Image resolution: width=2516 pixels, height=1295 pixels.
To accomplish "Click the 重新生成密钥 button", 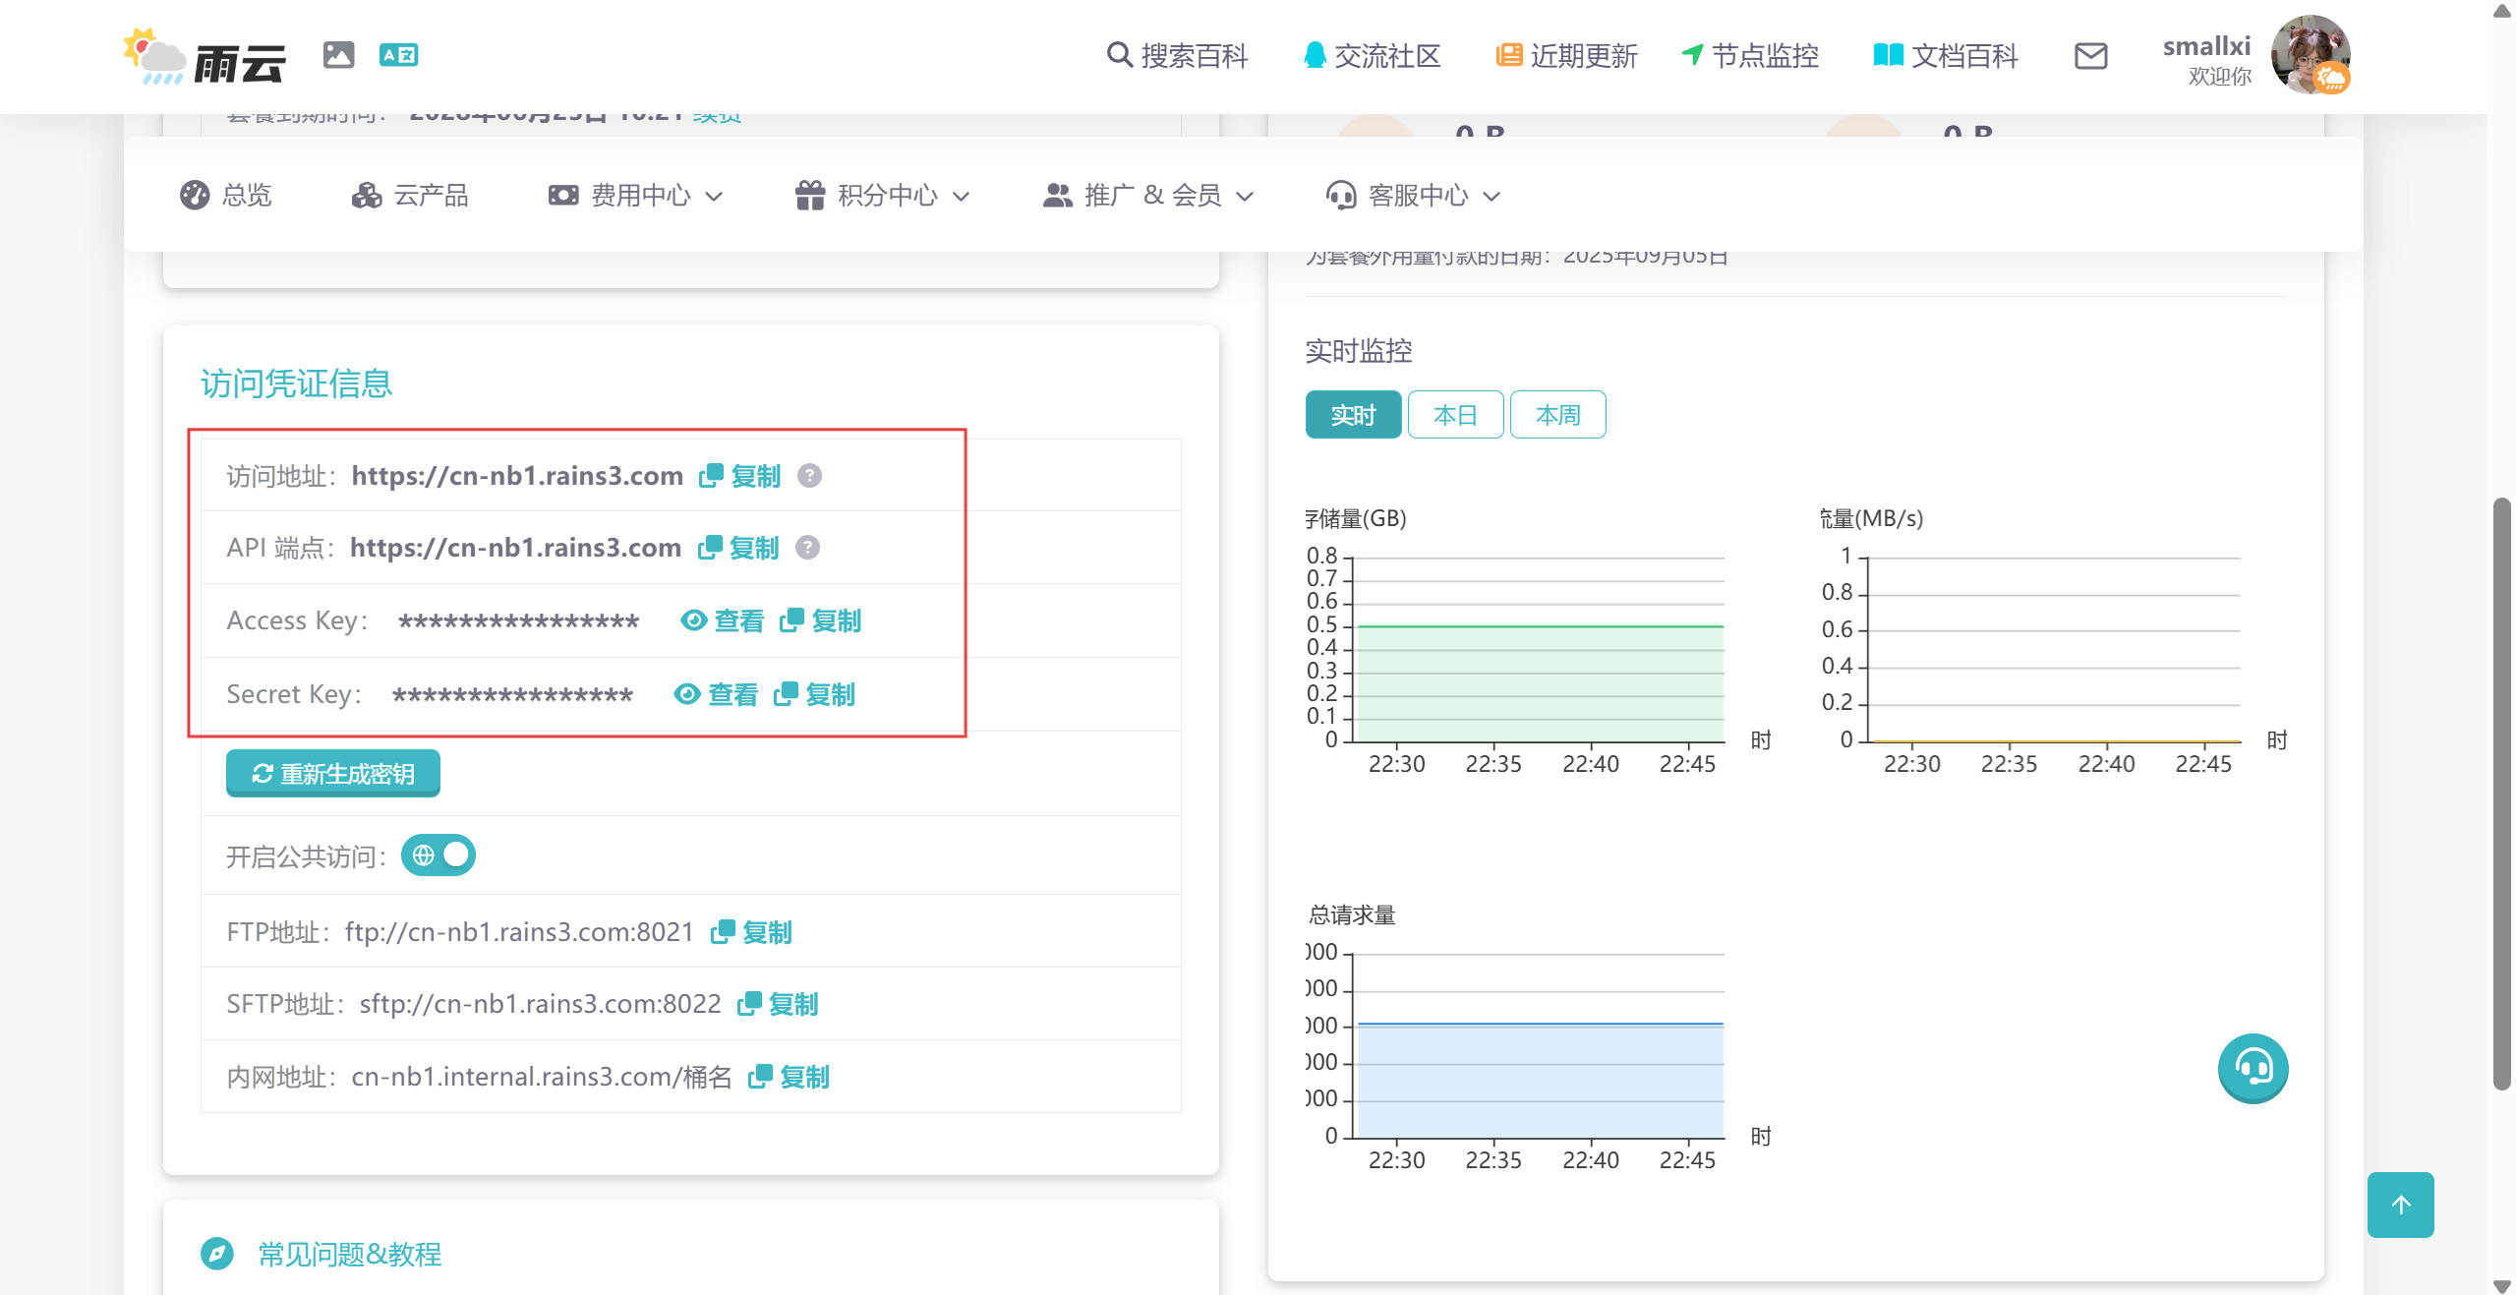I will click(333, 774).
